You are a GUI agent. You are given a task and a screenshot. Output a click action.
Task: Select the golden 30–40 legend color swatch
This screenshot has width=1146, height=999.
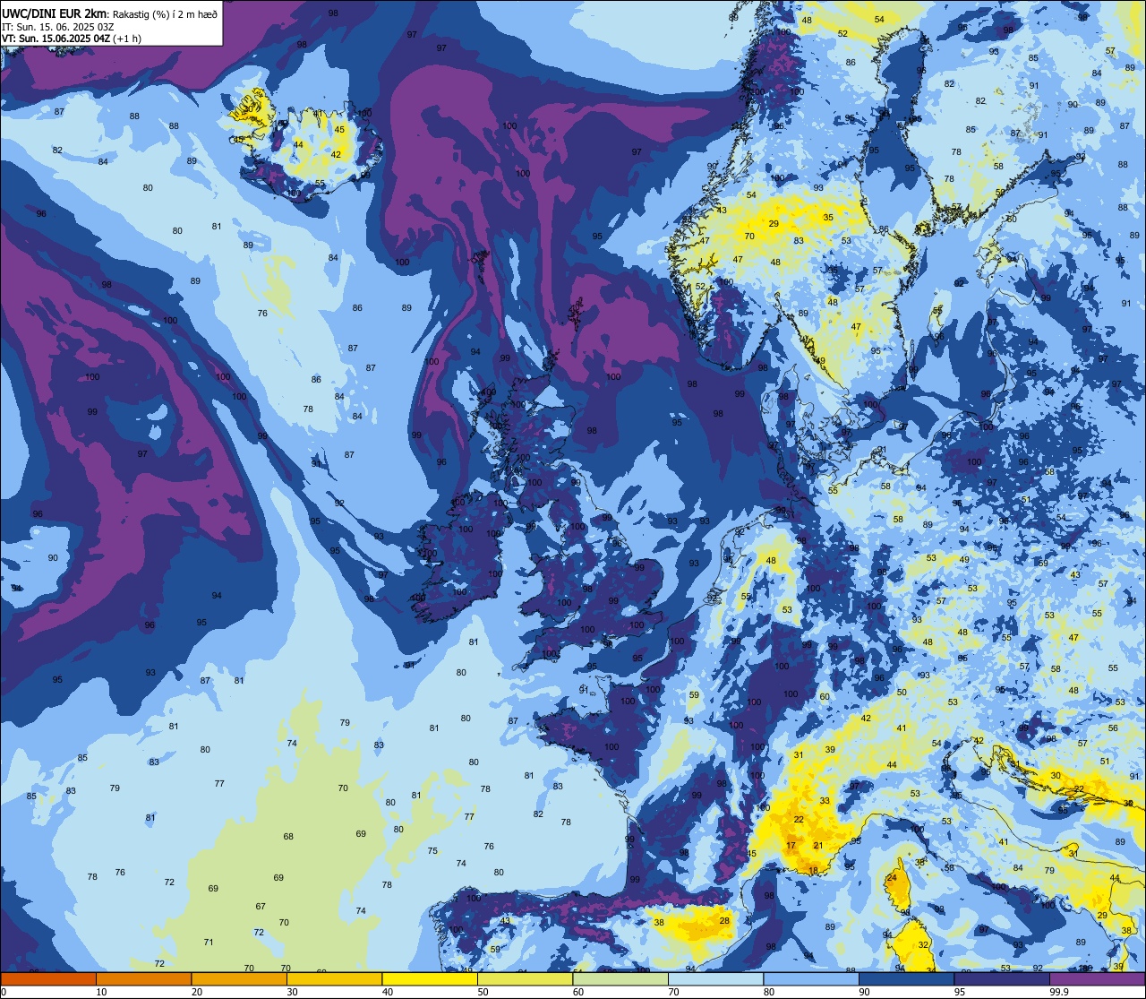point(335,979)
